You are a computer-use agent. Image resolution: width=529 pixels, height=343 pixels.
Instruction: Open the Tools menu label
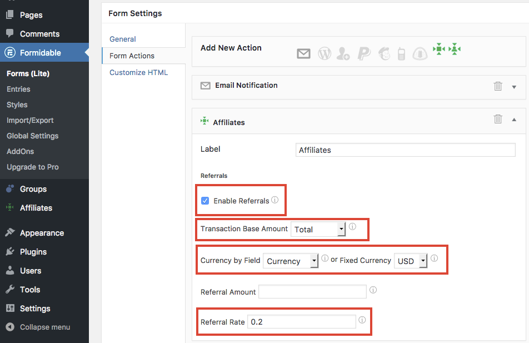pyautogui.click(x=29, y=290)
